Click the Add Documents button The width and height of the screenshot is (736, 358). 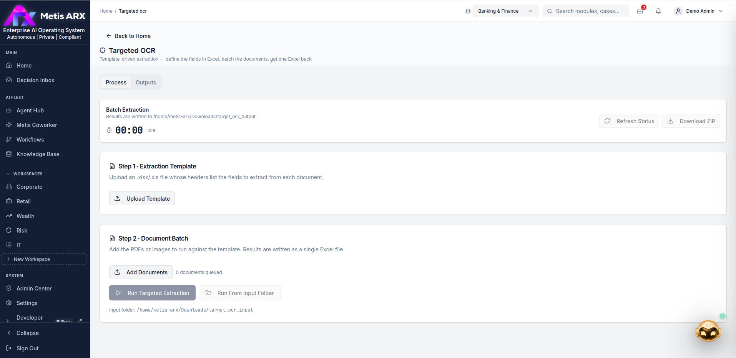point(141,272)
